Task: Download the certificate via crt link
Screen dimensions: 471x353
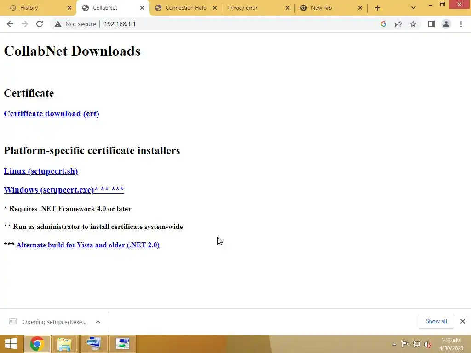Action: (x=52, y=114)
